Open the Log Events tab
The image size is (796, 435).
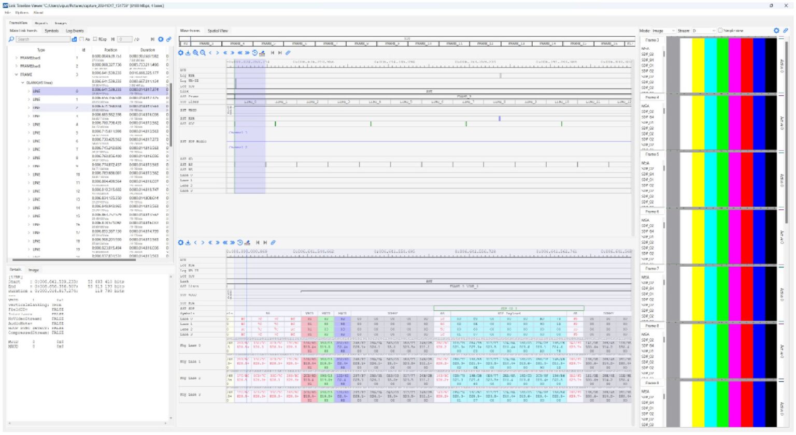point(75,31)
